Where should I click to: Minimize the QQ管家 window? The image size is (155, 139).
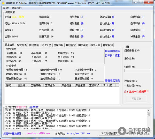click(x=136, y=2)
